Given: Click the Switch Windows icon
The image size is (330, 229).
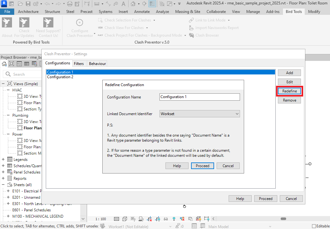Looking at the screenshot, I should coord(170,3).
